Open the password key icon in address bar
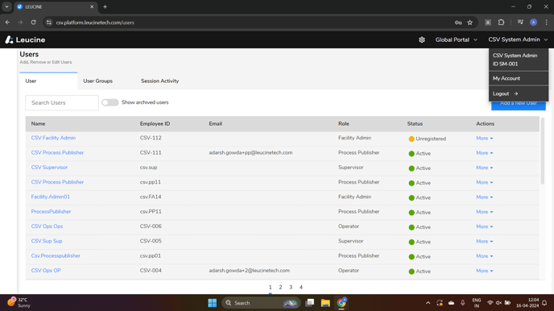This screenshot has width=554, height=311. point(458,23)
